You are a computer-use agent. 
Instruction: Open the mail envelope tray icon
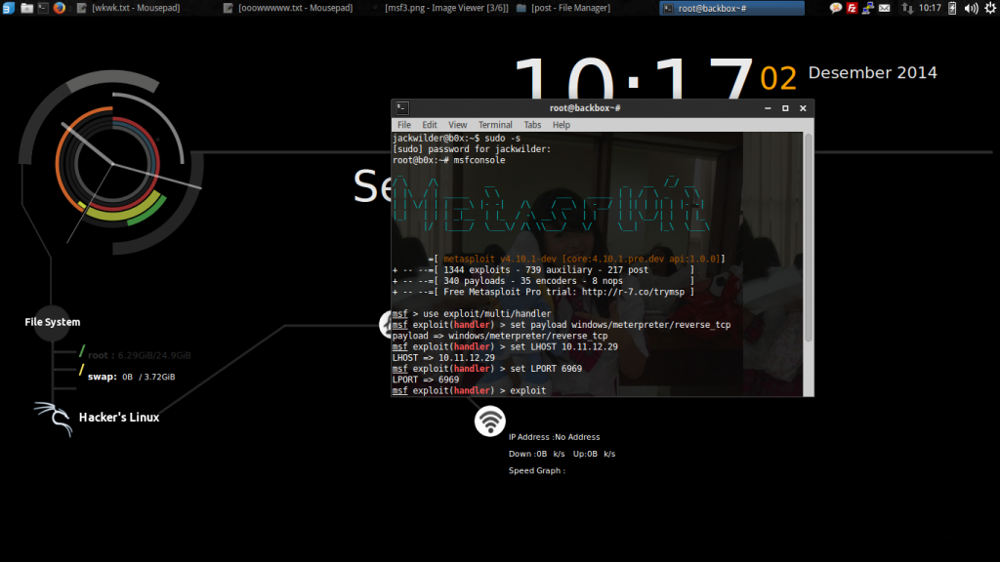point(884,8)
